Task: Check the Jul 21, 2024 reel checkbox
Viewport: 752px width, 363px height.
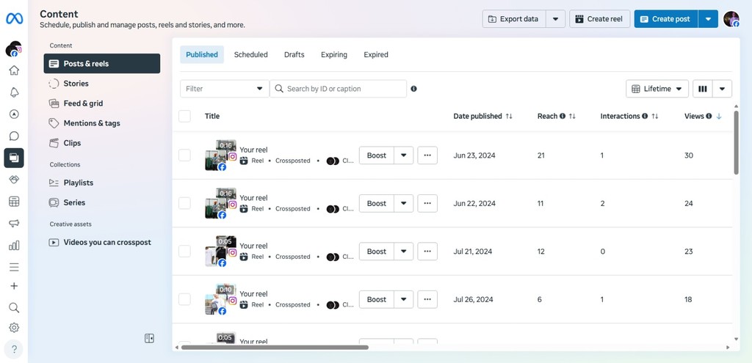Action: click(x=184, y=252)
